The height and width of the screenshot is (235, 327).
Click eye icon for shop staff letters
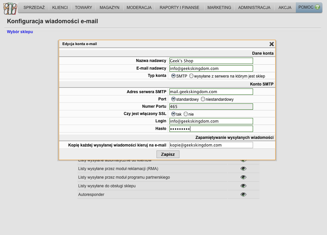243,186
